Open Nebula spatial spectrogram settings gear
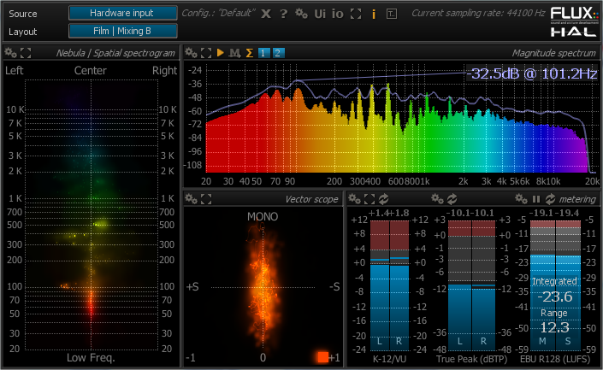603x370 pixels. pos(9,53)
